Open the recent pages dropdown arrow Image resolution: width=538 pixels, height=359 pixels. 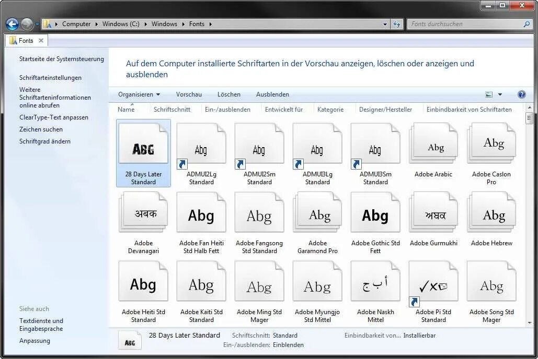(37, 24)
